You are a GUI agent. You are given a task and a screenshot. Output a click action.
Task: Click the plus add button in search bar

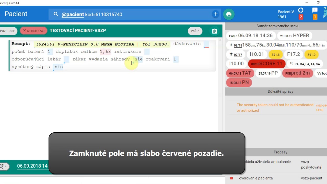(x=216, y=14)
